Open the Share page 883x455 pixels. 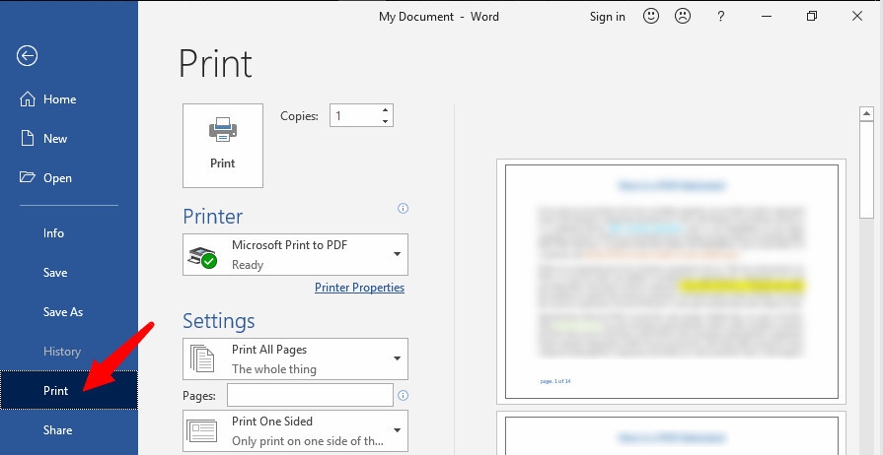point(69,429)
